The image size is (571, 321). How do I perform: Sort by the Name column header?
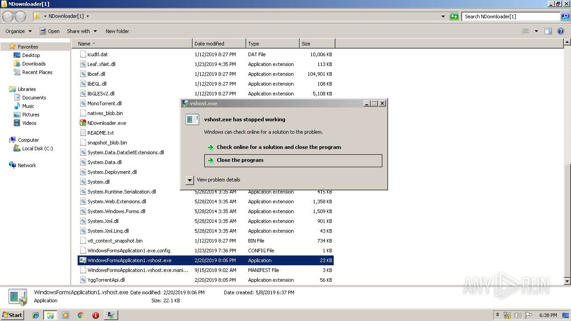click(132, 44)
